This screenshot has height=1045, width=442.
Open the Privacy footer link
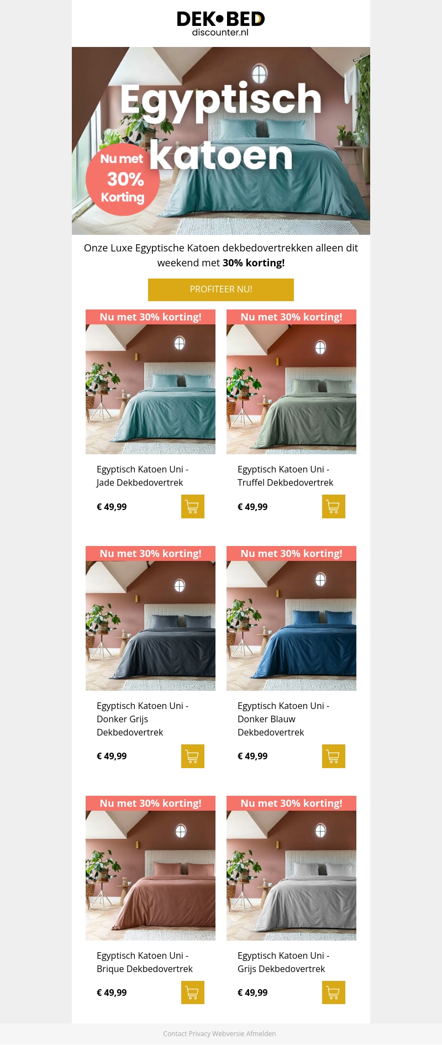(x=199, y=1033)
